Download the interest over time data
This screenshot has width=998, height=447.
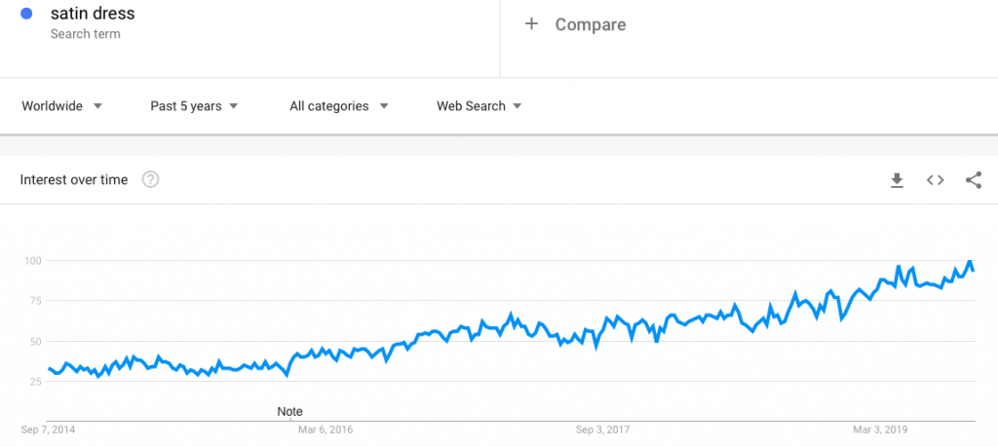coord(897,180)
